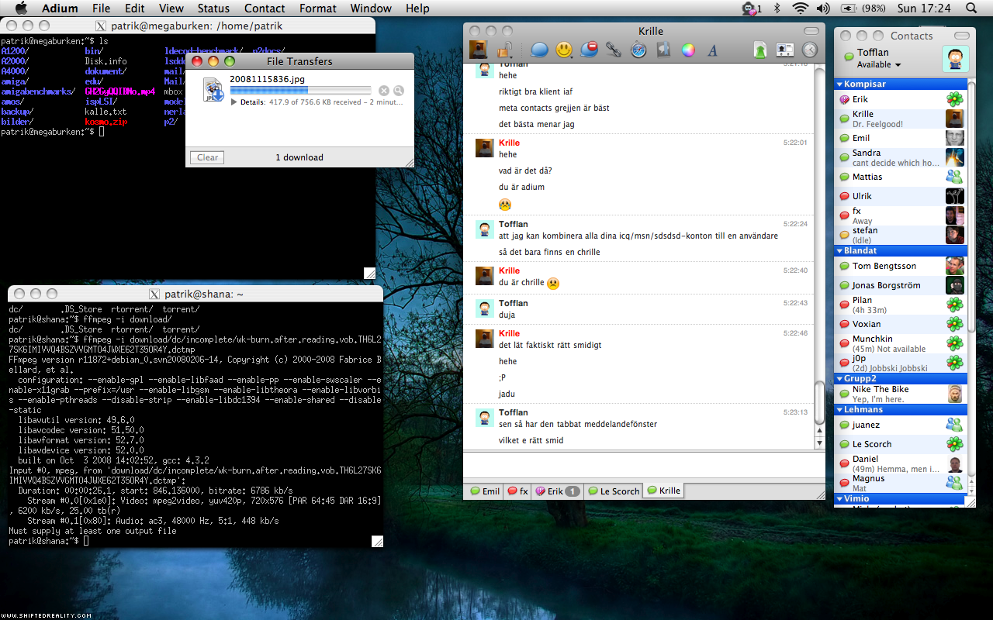Image resolution: width=993 pixels, height=620 pixels.
Task: Switch to the Le Scorch chat tab
Action: (613, 491)
